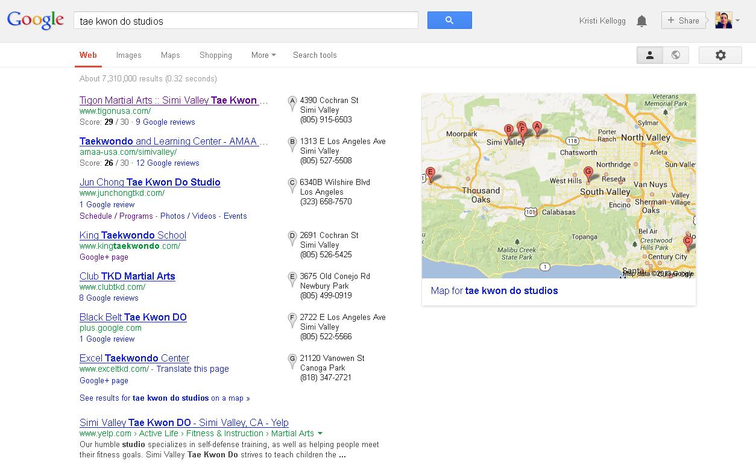
Task: Click phone number (805) 915-6503
Action: [x=326, y=119]
